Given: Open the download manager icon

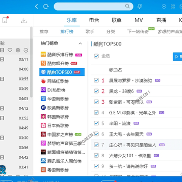Looking at the screenshot, I should [24, 20].
